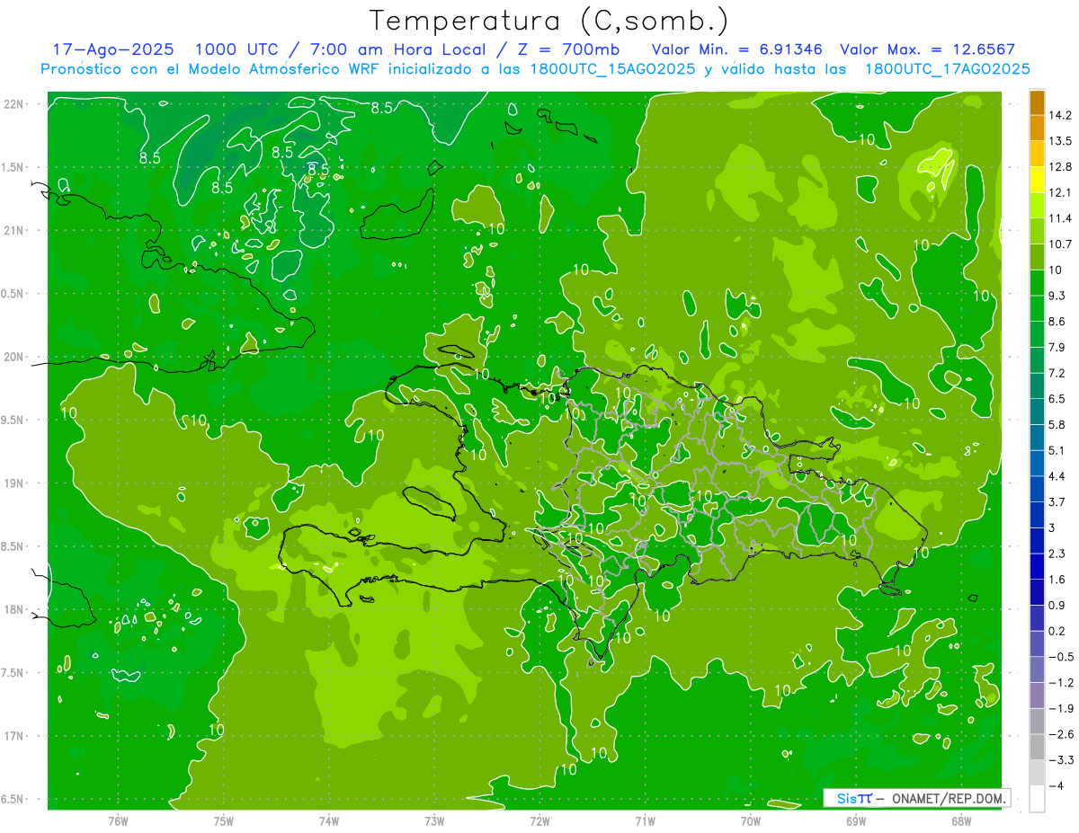Pick the yellow swatch between 12.8 and 12.1
Viewport: 1079px width, 833px height.
tap(1037, 180)
